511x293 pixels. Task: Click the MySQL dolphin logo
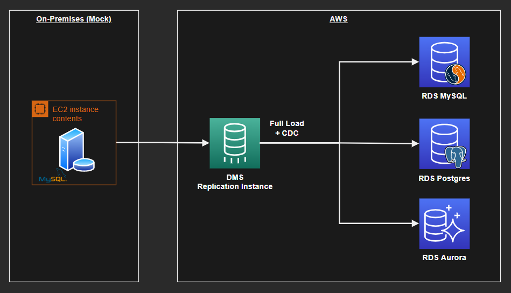[53, 176]
